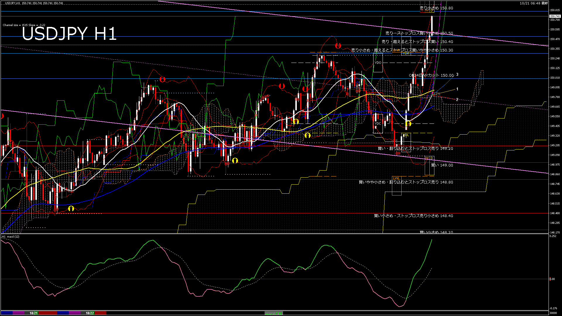Click the 10/21 date marker on timeline
The width and height of the screenshot is (562, 316).
34,313
